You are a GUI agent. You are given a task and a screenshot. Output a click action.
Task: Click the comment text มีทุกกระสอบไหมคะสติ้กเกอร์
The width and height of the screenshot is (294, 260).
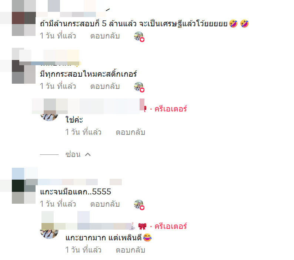(88, 74)
